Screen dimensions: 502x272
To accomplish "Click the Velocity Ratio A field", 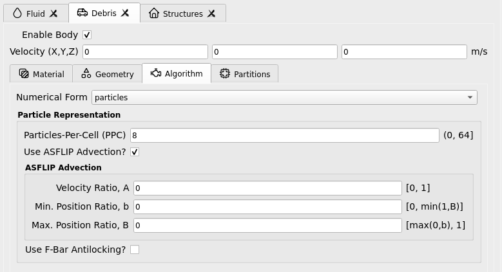I will click(267, 188).
